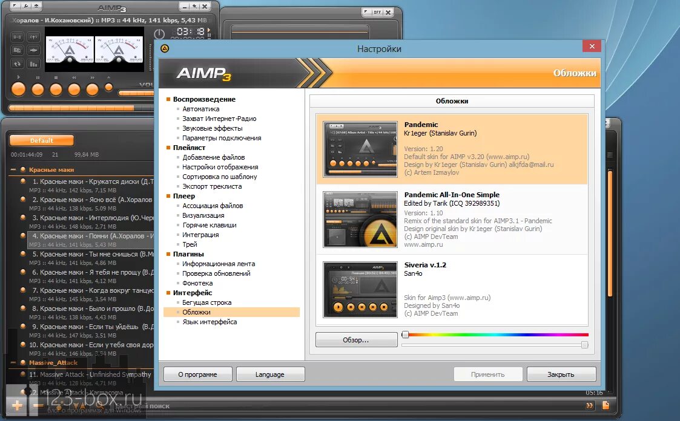
Task: Select the Плеер settings section
Action: (184, 196)
